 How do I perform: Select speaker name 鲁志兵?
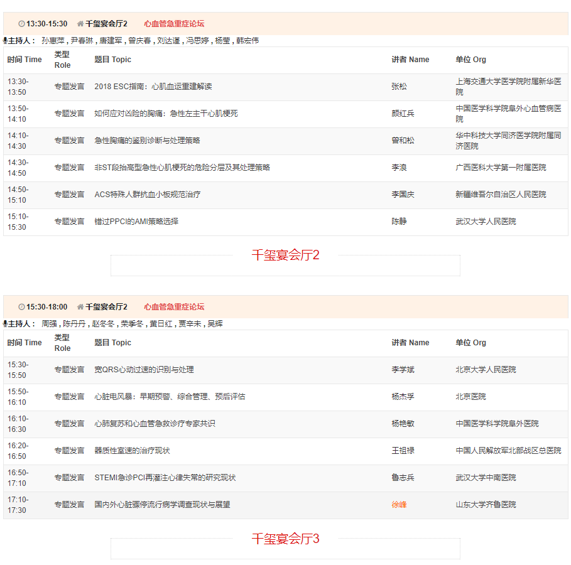click(403, 478)
